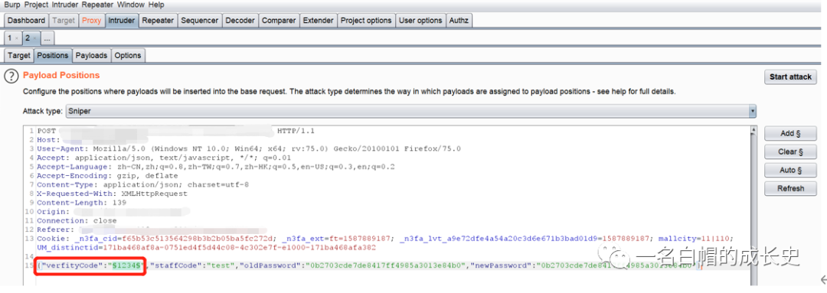
Task: Switch to the Comparer tab
Action: tap(279, 21)
